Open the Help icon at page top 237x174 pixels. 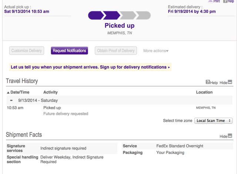tap(225, 1)
